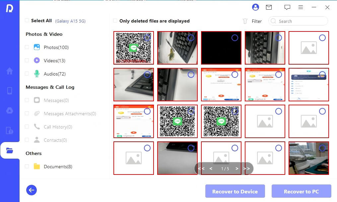Open the Audios(72) category
Image resolution: width=337 pixels, height=202 pixels.
click(x=28, y=74)
